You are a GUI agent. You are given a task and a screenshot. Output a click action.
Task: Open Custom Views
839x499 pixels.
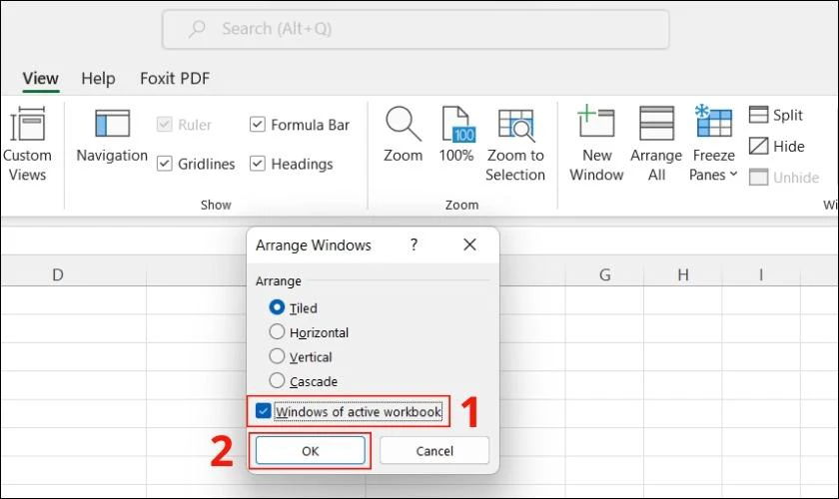tap(27, 145)
